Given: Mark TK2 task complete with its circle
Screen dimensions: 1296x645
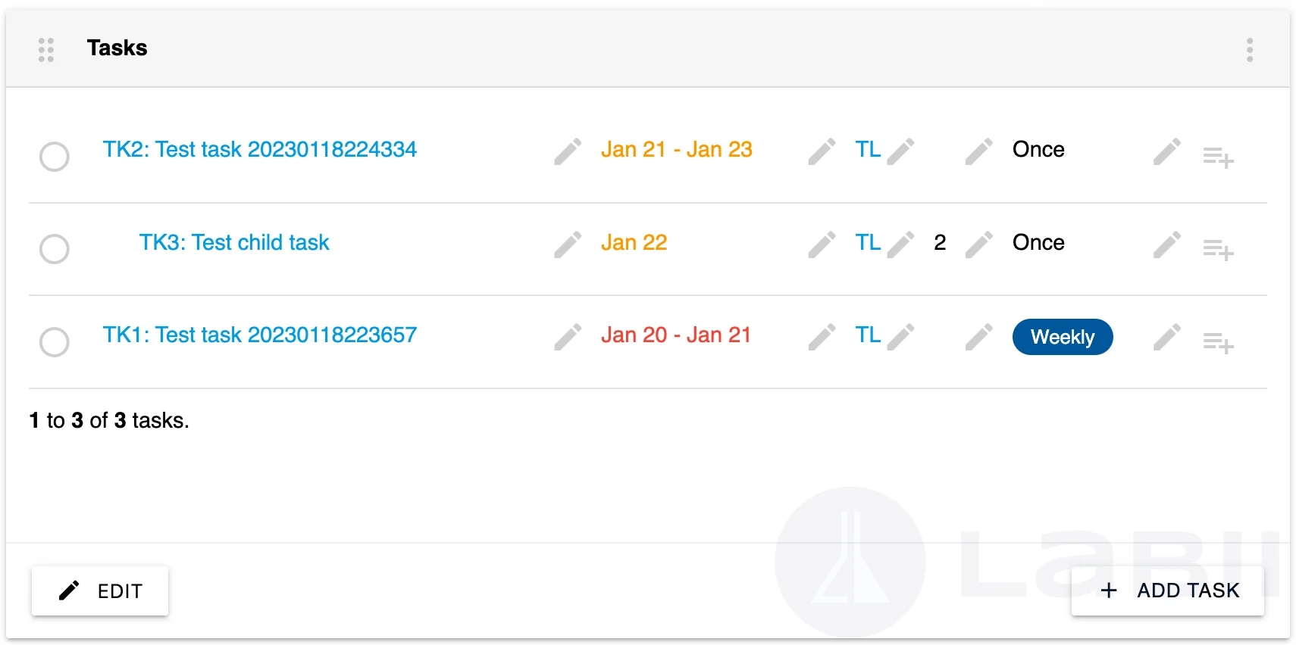Looking at the screenshot, I should pyautogui.click(x=55, y=157).
